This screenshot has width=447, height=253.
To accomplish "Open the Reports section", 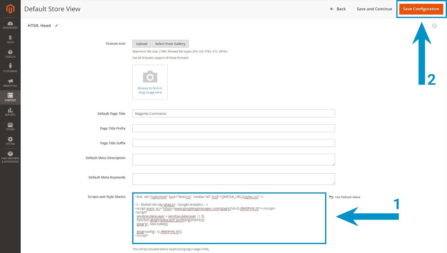I will (x=10, y=112).
